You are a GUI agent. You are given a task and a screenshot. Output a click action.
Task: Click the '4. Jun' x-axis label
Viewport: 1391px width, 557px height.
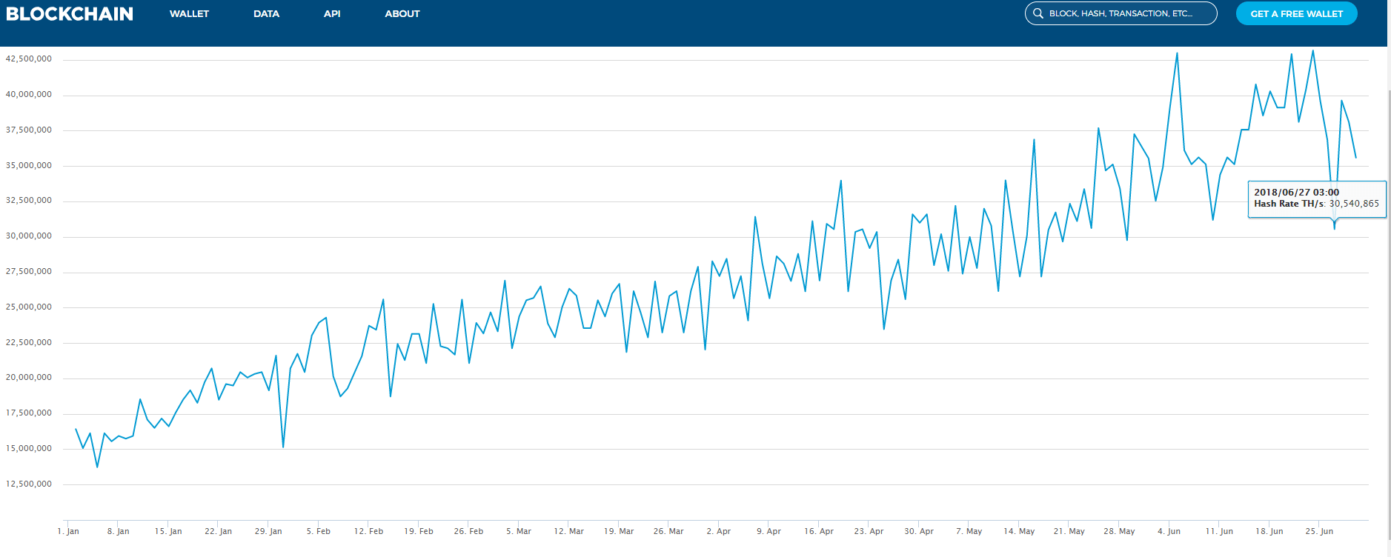[1169, 531]
